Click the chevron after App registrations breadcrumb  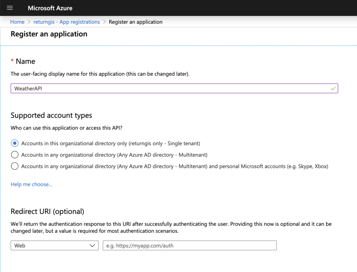click(x=104, y=22)
